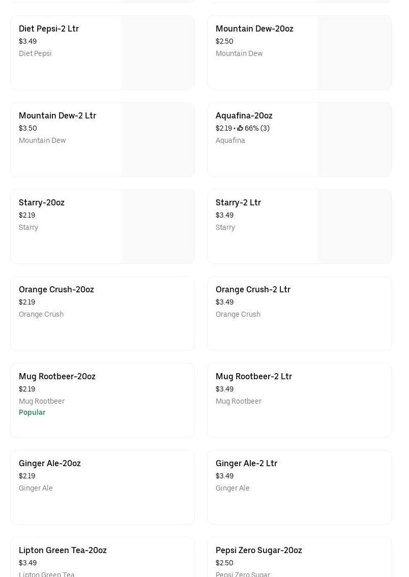The height and width of the screenshot is (577, 409).
Task: Open Pepsi Zero Sugar-20oz item
Action: pyautogui.click(x=258, y=551)
